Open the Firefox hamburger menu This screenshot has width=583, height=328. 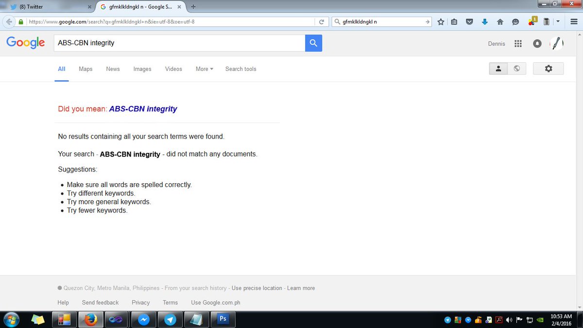point(574,22)
